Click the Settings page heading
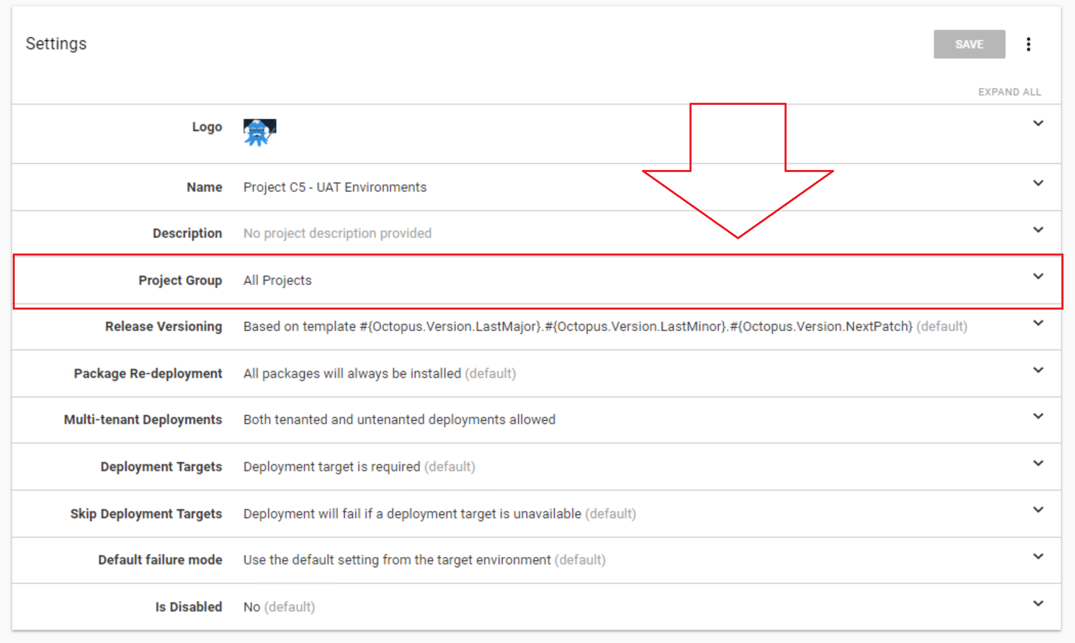This screenshot has height=643, width=1075. click(x=55, y=43)
